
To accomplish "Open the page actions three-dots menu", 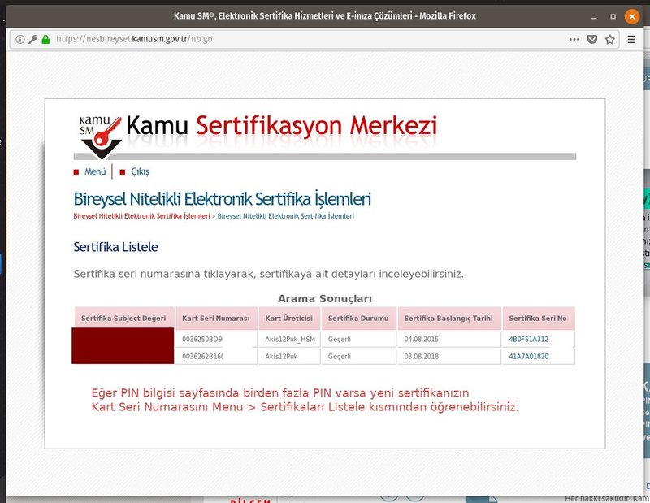I will (574, 39).
